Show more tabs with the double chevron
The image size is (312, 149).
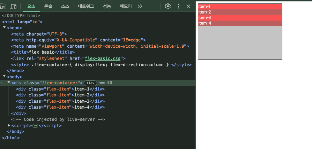(x=140, y=6)
